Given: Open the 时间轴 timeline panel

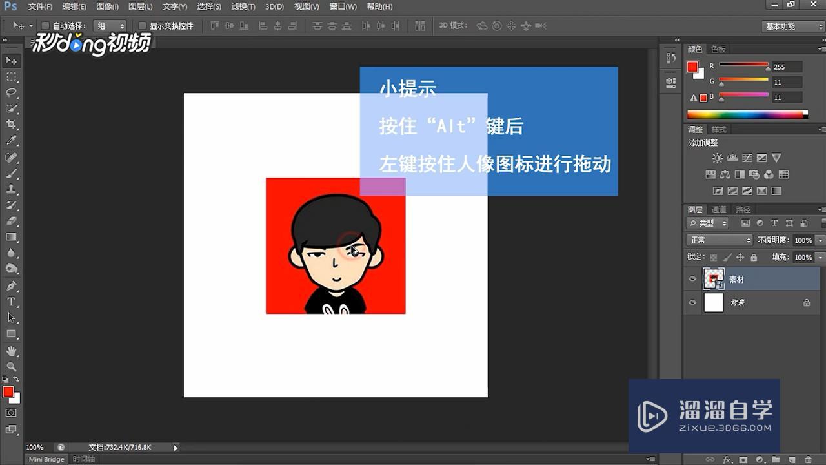Looking at the screenshot, I should tap(85, 459).
